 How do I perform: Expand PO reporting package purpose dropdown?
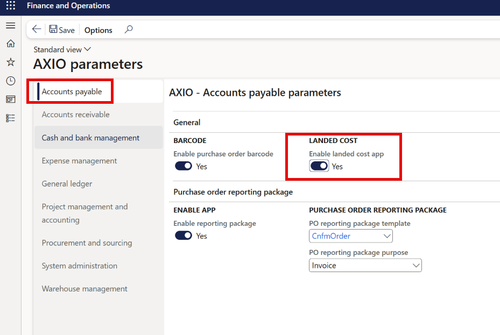[x=416, y=266]
